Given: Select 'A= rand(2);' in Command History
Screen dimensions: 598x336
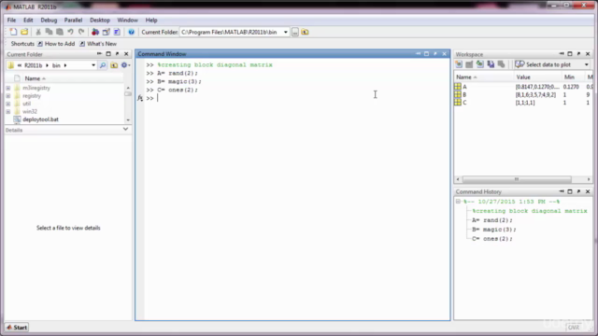Looking at the screenshot, I should tap(492, 220).
